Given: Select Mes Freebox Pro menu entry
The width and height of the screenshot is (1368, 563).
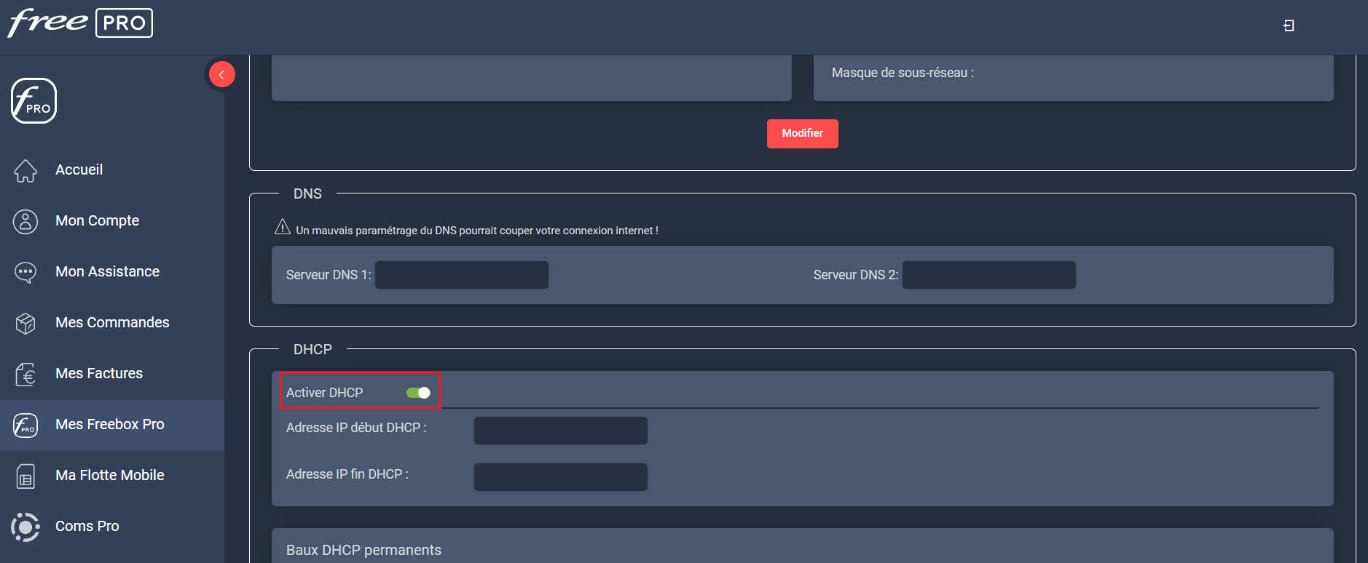Looking at the screenshot, I should pos(112,425).
